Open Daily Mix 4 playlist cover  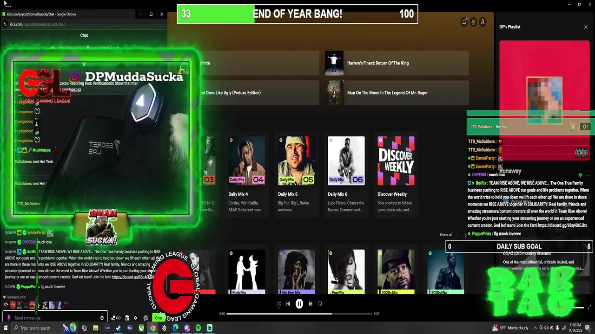(x=247, y=161)
